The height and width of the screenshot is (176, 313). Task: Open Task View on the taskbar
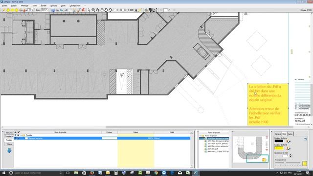pyautogui.click(x=67, y=173)
